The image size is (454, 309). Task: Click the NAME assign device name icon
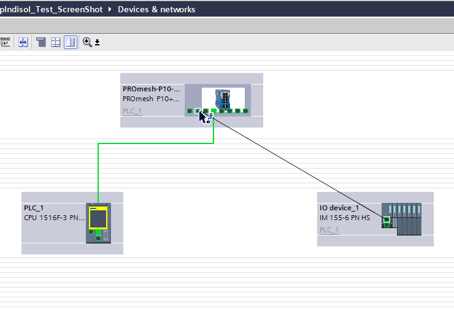5,42
